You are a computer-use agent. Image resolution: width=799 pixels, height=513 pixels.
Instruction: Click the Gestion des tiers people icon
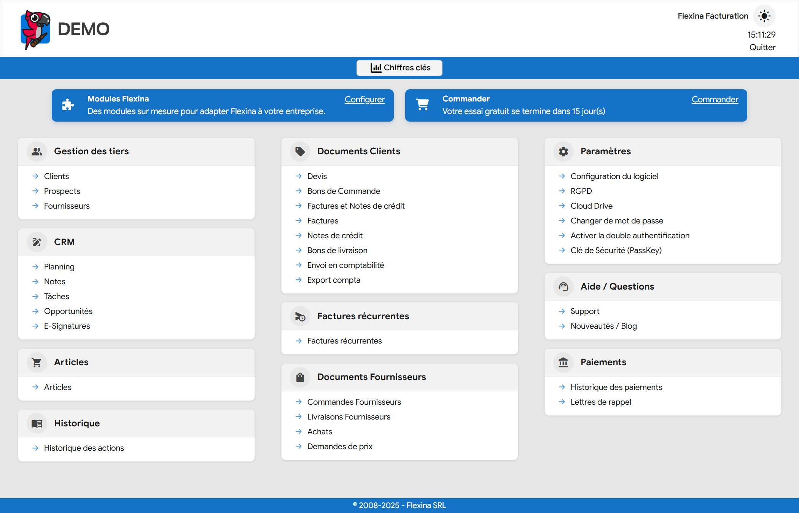point(37,151)
